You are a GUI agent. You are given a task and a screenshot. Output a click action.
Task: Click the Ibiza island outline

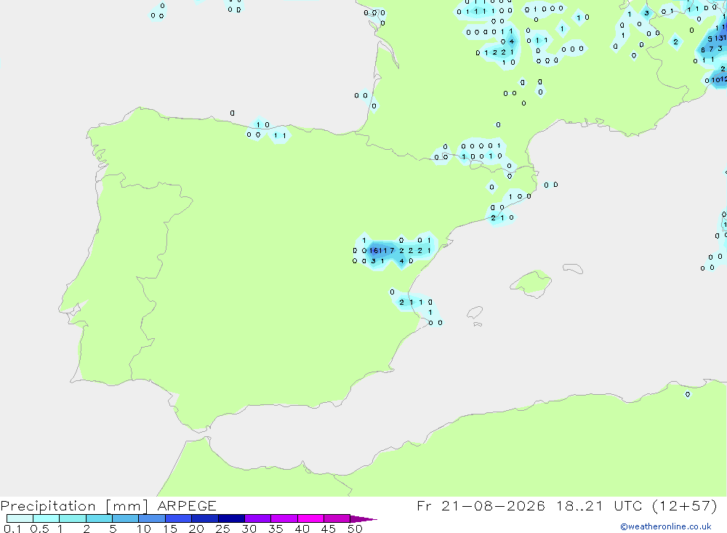point(474,313)
